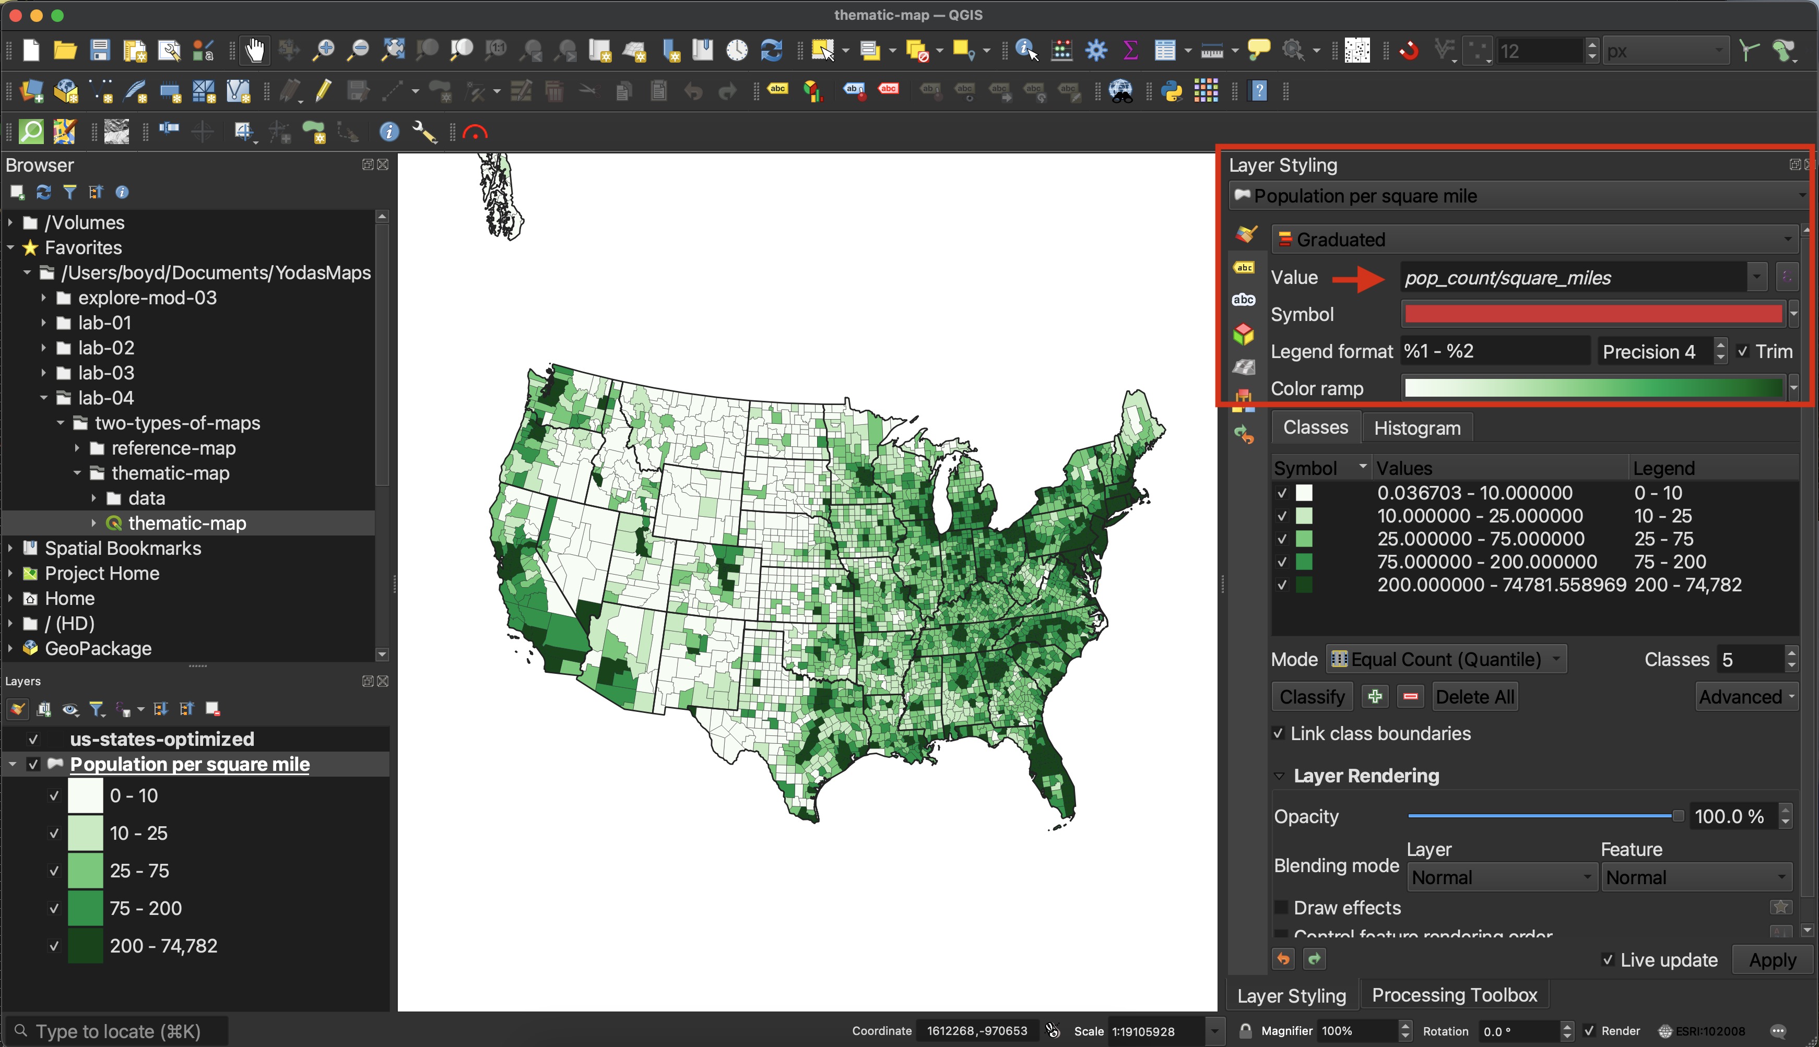
Task: Click the Select Features by Area icon
Action: (x=818, y=50)
